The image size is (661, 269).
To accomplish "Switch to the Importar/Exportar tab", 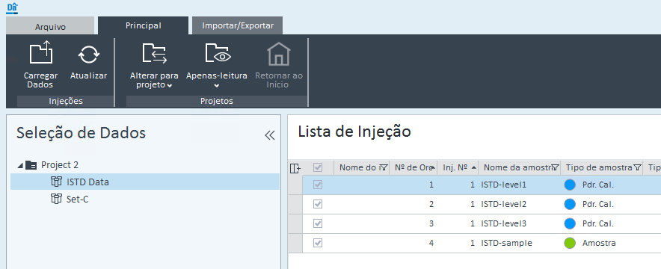I will 237,25.
